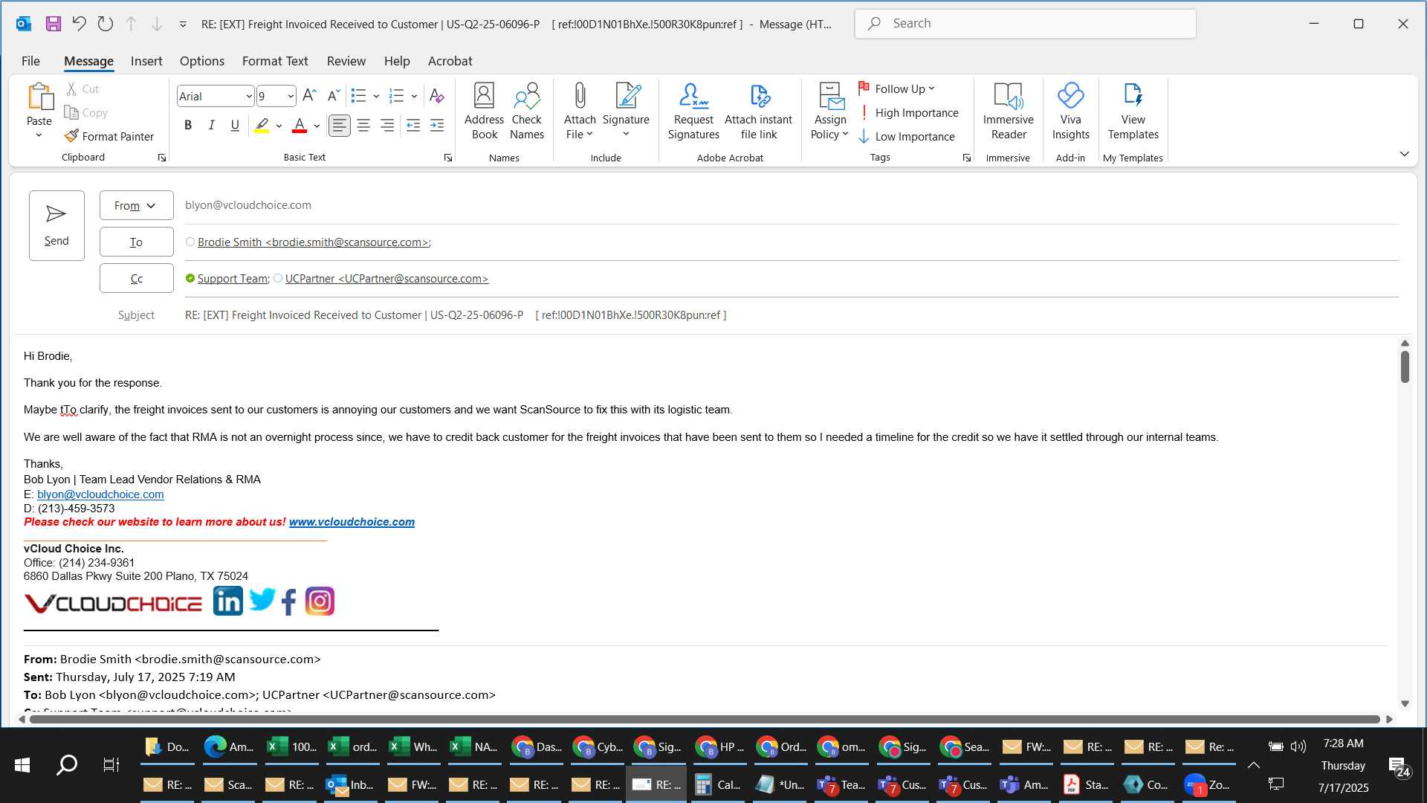Screen dimensions: 1427x803
Task: Open Immersive Reader
Action: 1008,112
